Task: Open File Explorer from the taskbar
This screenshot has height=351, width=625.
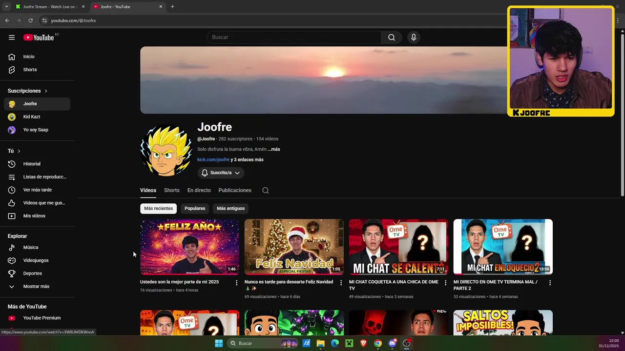Action: tap(320, 343)
